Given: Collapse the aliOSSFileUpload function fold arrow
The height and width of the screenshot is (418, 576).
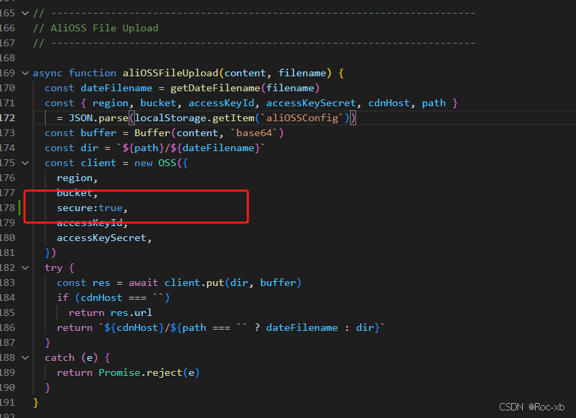Looking at the screenshot, I should 25,73.
